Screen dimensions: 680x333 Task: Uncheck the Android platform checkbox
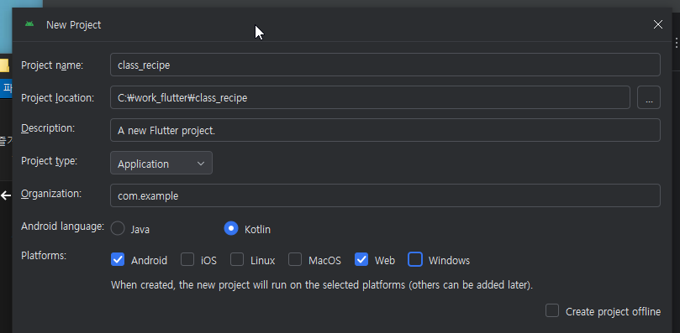tap(118, 259)
